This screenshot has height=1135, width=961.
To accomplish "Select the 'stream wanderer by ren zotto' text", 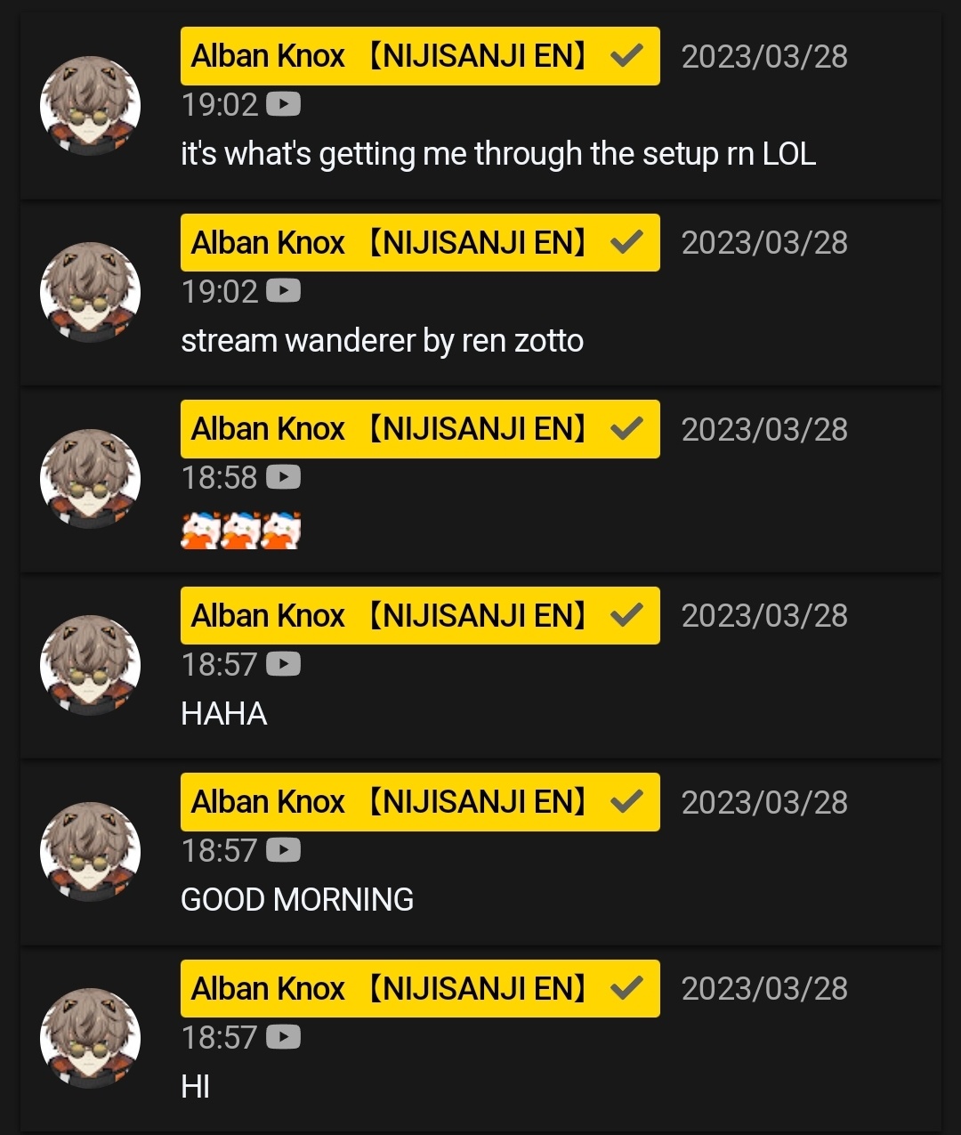I will 382,341.
